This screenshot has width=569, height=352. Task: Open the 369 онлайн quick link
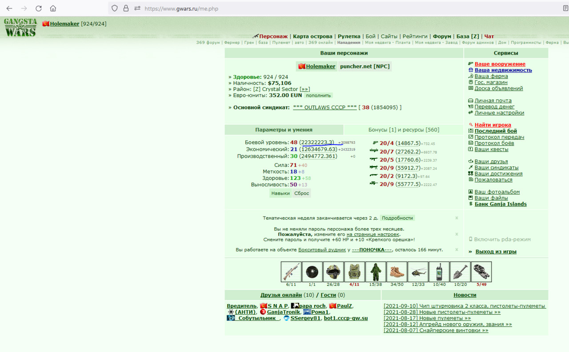(x=321, y=43)
